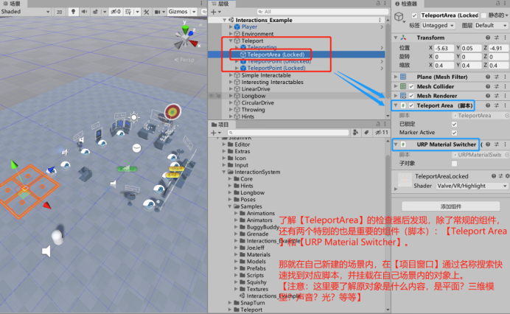Open the Gizmos dropdown arrow
Viewport: 510px width, 314px height.
click(194, 12)
